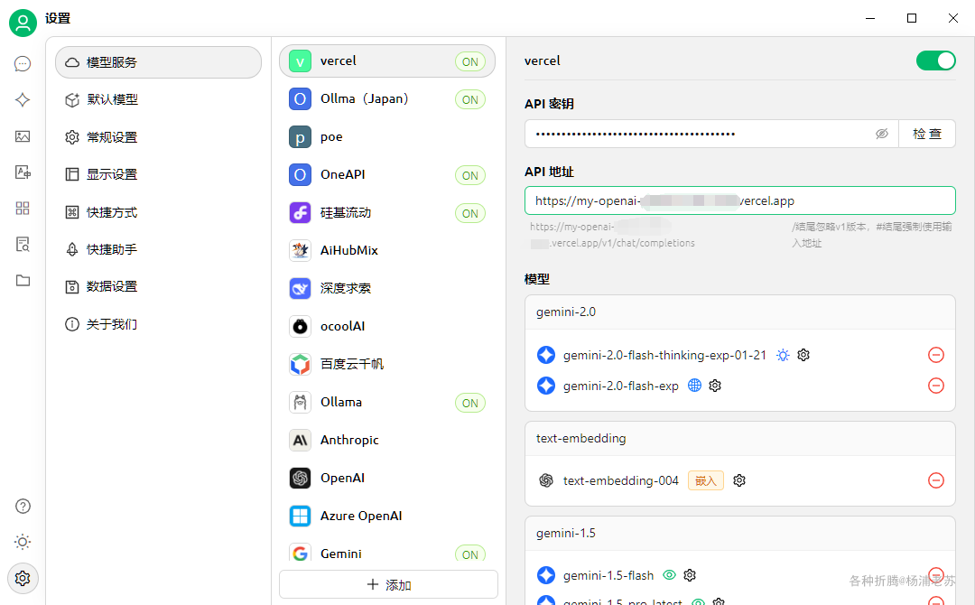Open the user avatar profile
The height and width of the screenshot is (605, 975).
click(x=23, y=23)
